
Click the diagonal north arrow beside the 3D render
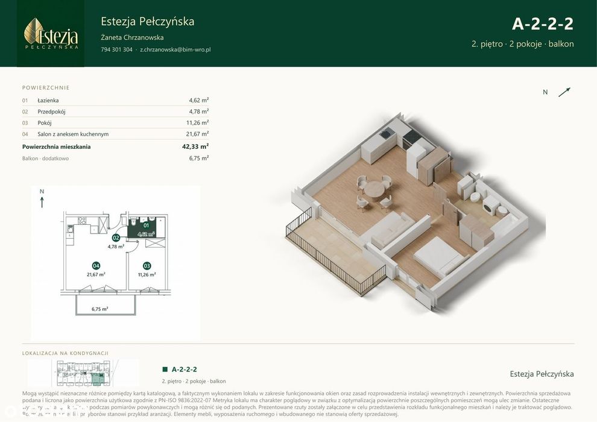pyautogui.click(x=564, y=92)
